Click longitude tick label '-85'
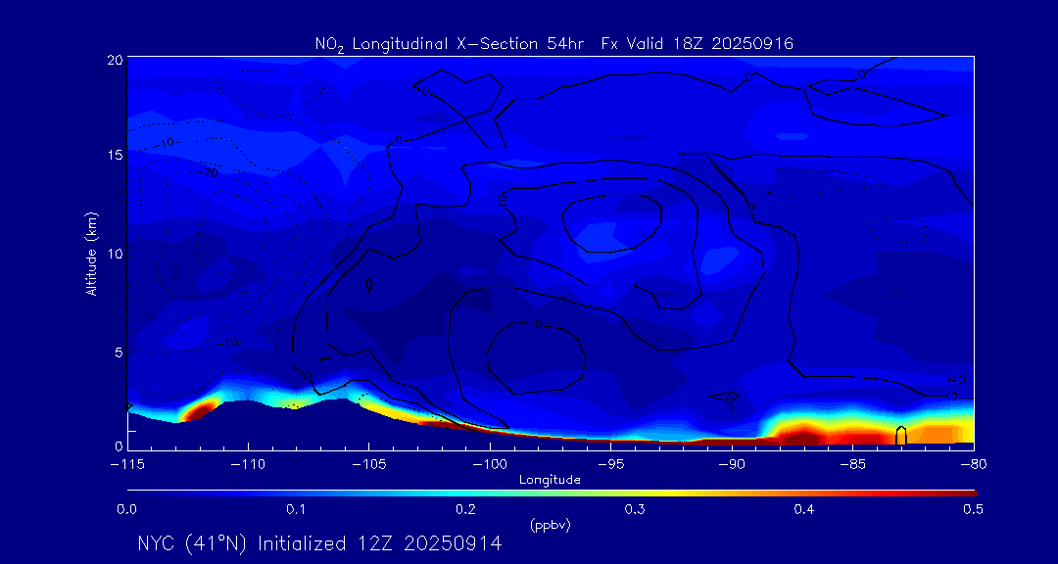The height and width of the screenshot is (564, 1058). [x=853, y=465]
